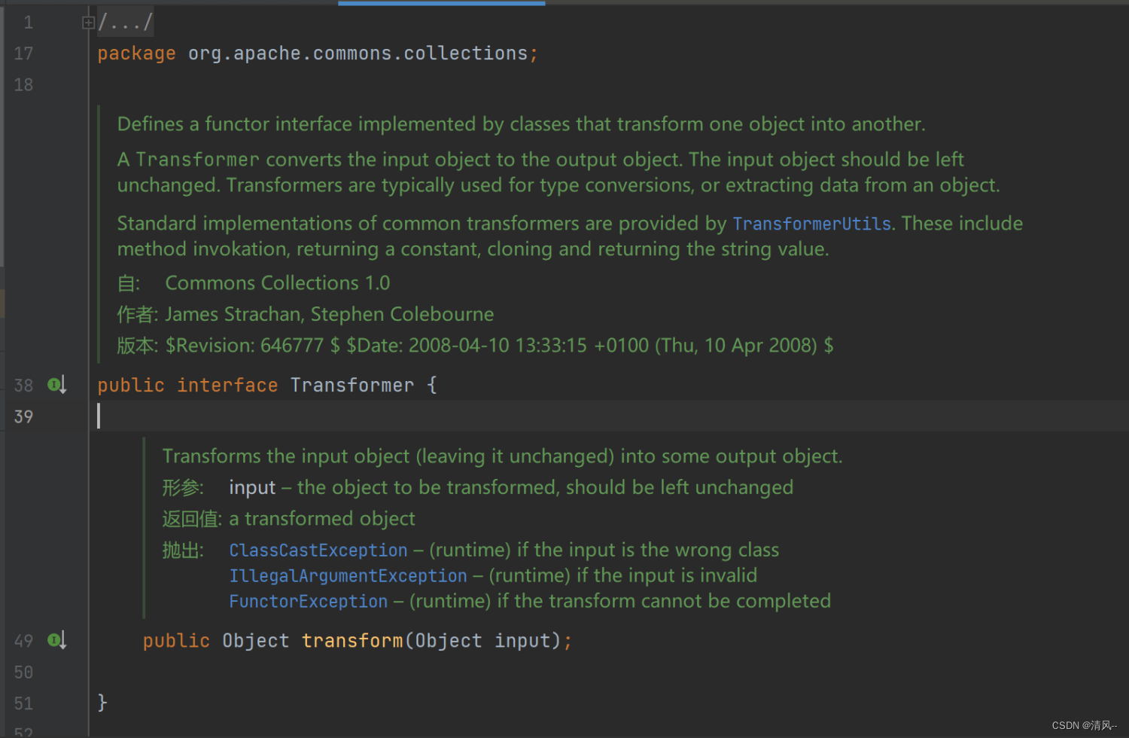1129x738 pixels.
Task: Click the package name org.apache.commons.collections
Action: point(358,53)
